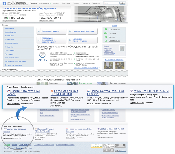The image size is (175, 154).
Task: Open the 'Оплата' menu item
Action: point(76,3)
